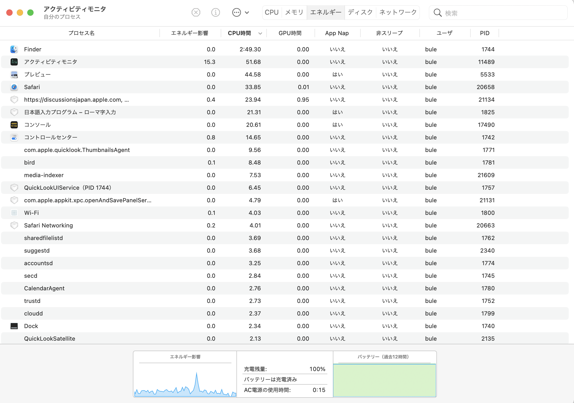Click the コントロールセンター toggle icon
The height and width of the screenshot is (403, 574).
click(14, 137)
